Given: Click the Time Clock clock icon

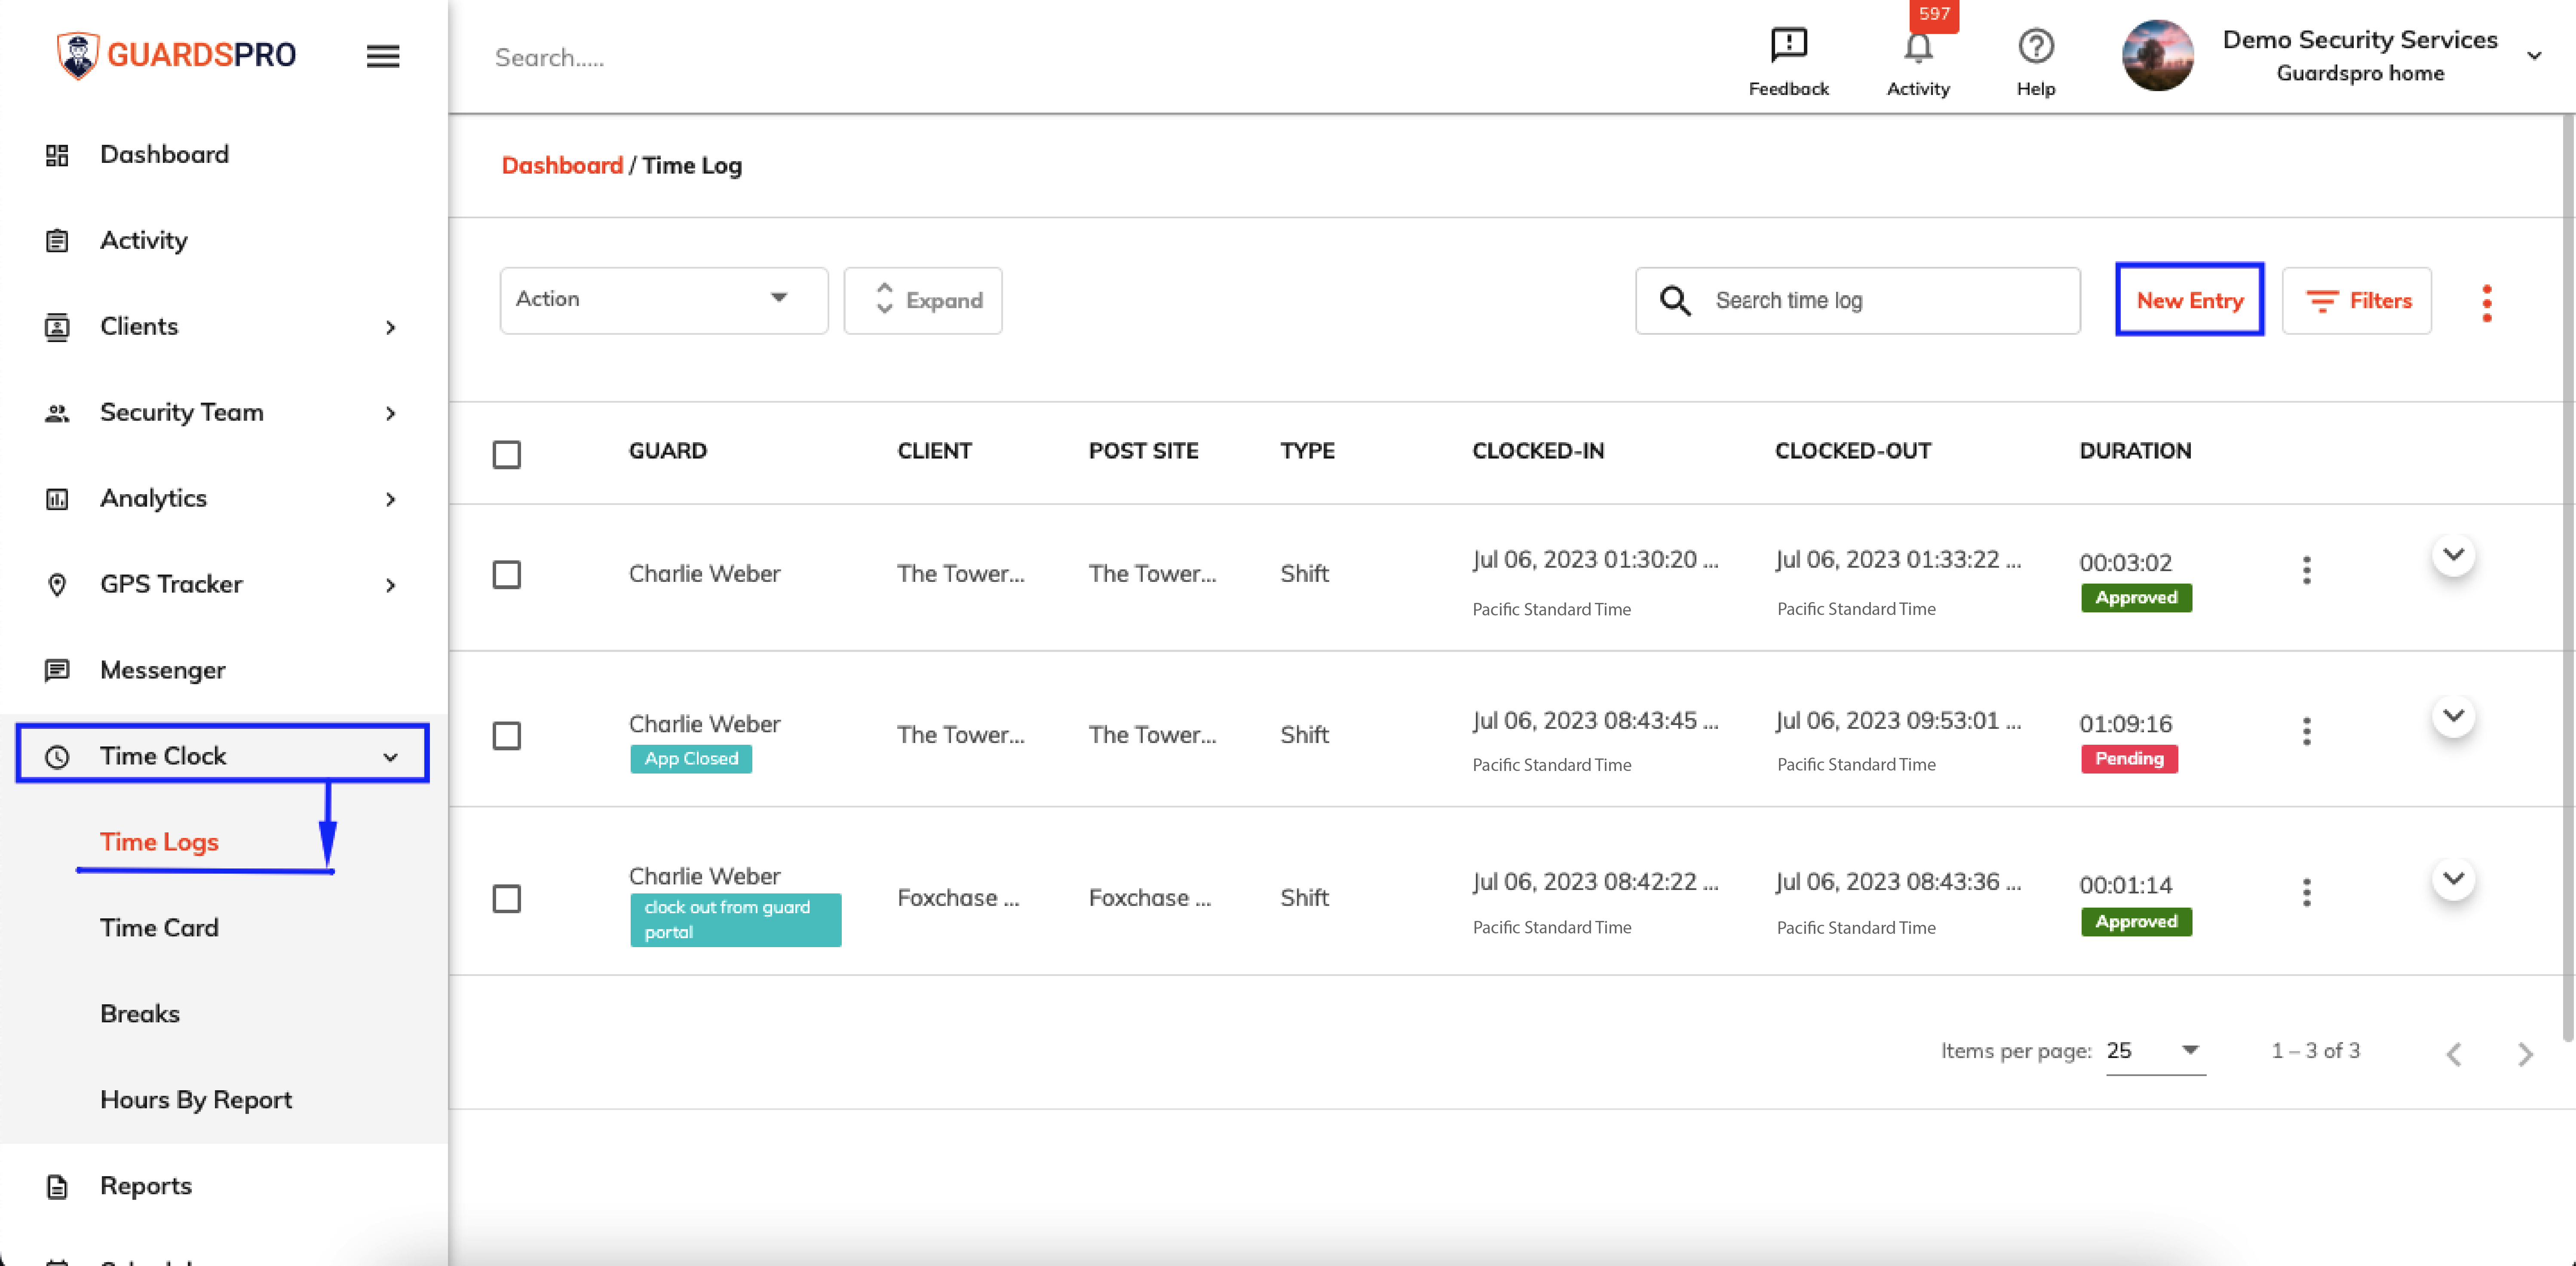Looking at the screenshot, I should (x=57, y=756).
